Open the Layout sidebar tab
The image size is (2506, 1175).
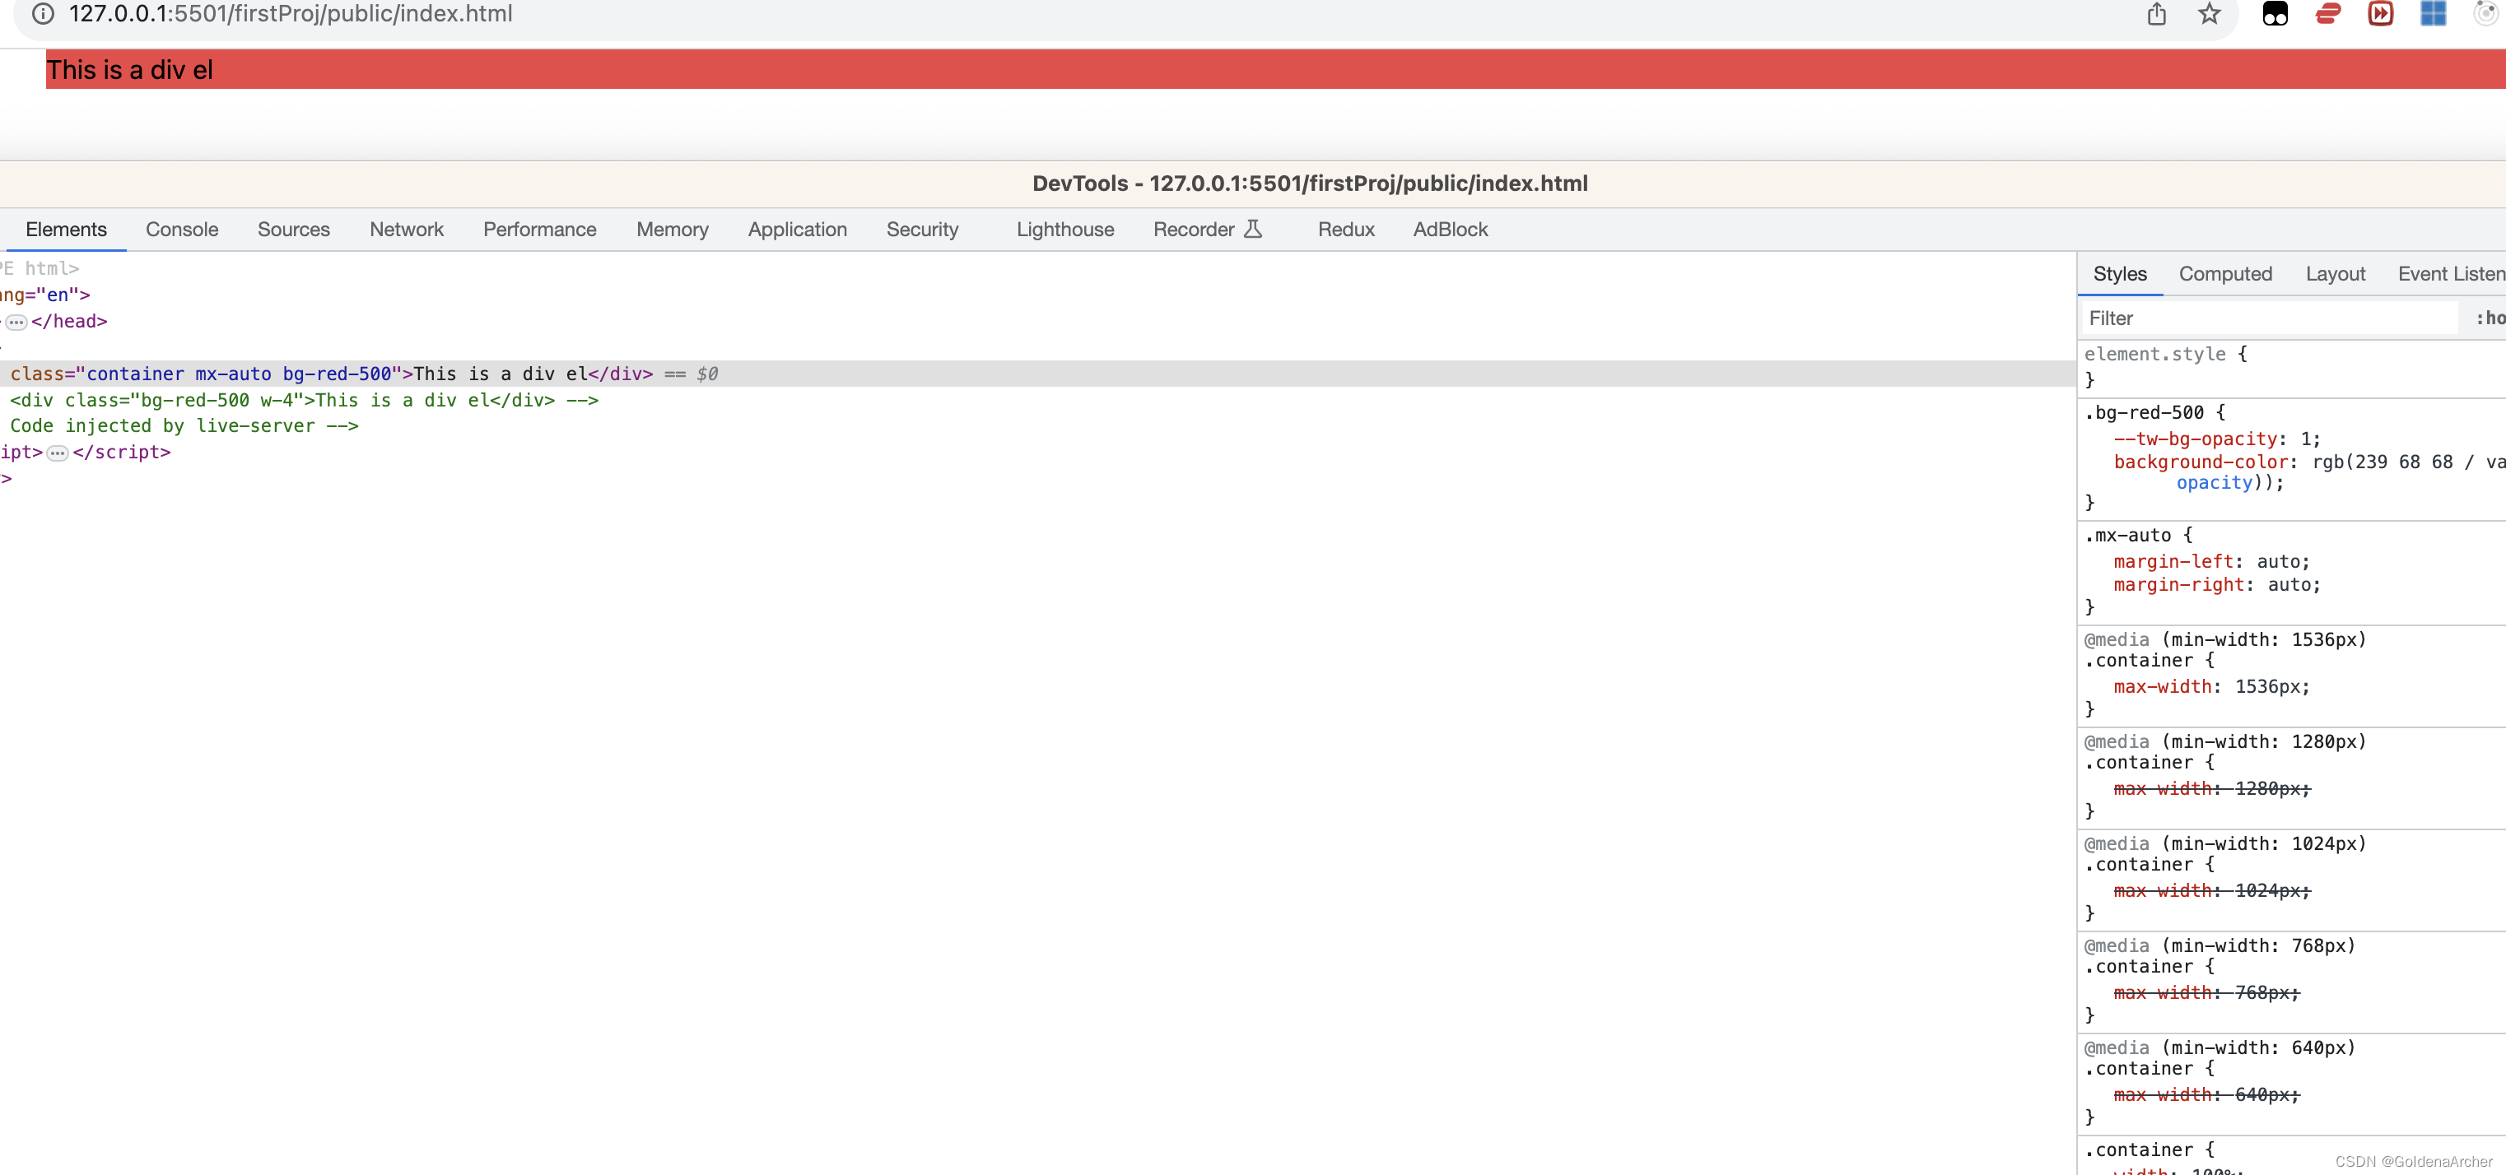[x=2335, y=274]
